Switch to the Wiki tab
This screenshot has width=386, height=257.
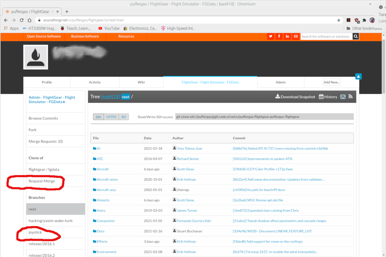point(141,82)
